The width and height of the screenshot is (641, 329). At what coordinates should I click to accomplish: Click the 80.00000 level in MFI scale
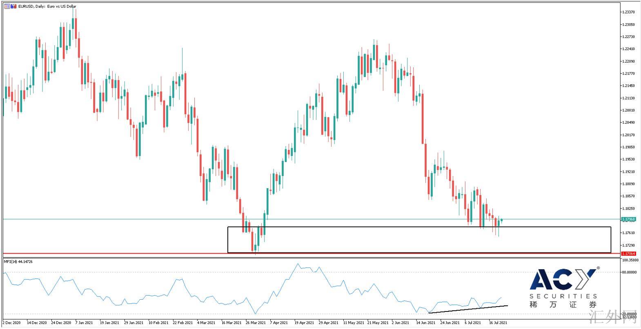tap(629, 272)
